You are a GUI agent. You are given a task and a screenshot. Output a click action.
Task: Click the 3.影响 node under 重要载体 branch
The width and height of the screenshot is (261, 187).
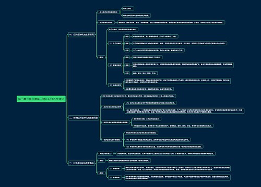click(x=101, y=173)
